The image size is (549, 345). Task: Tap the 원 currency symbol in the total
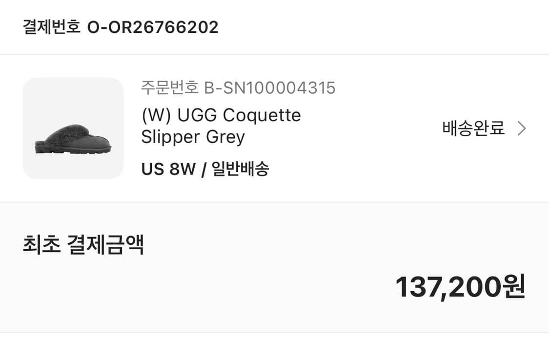[513, 287]
